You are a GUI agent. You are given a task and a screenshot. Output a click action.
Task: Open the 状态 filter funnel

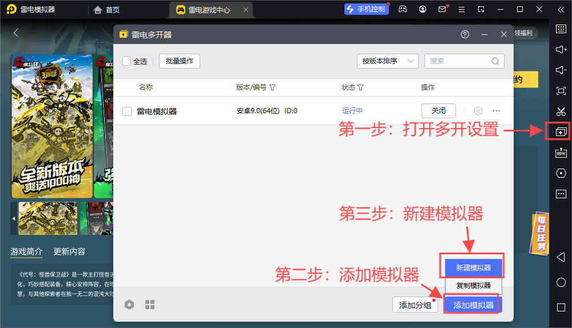[x=360, y=87]
